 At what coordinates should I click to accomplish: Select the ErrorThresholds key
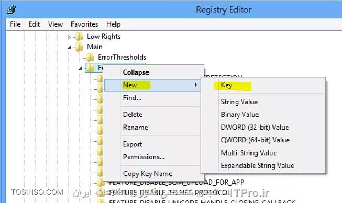[122, 57]
